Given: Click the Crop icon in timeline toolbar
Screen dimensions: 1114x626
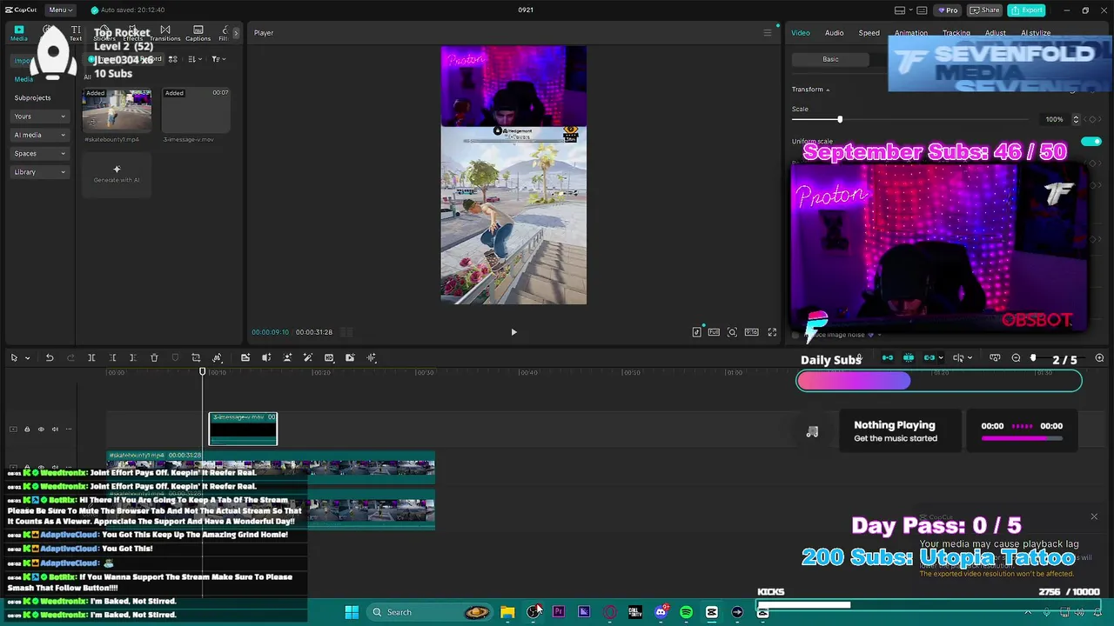Looking at the screenshot, I should click(x=196, y=358).
